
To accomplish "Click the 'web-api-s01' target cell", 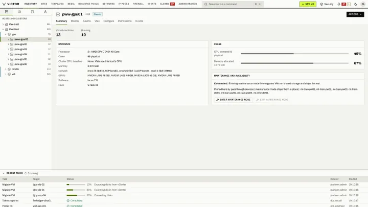I will pyautogui.click(x=39, y=206).
